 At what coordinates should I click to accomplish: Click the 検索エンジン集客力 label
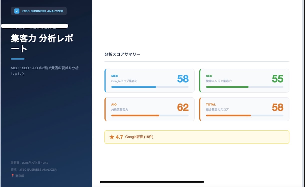(219, 81)
